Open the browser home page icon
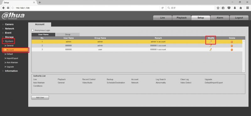This screenshot has height=116, width=251. (241, 8)
